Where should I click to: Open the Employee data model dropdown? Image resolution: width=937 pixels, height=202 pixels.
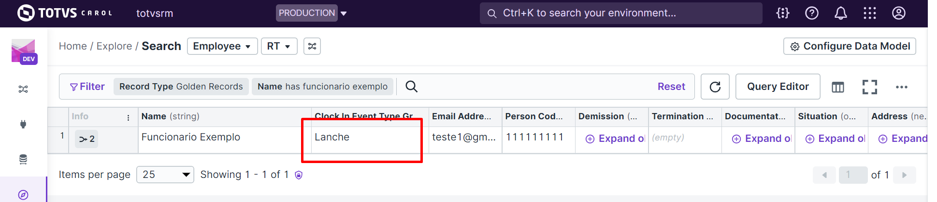(222, 46)
